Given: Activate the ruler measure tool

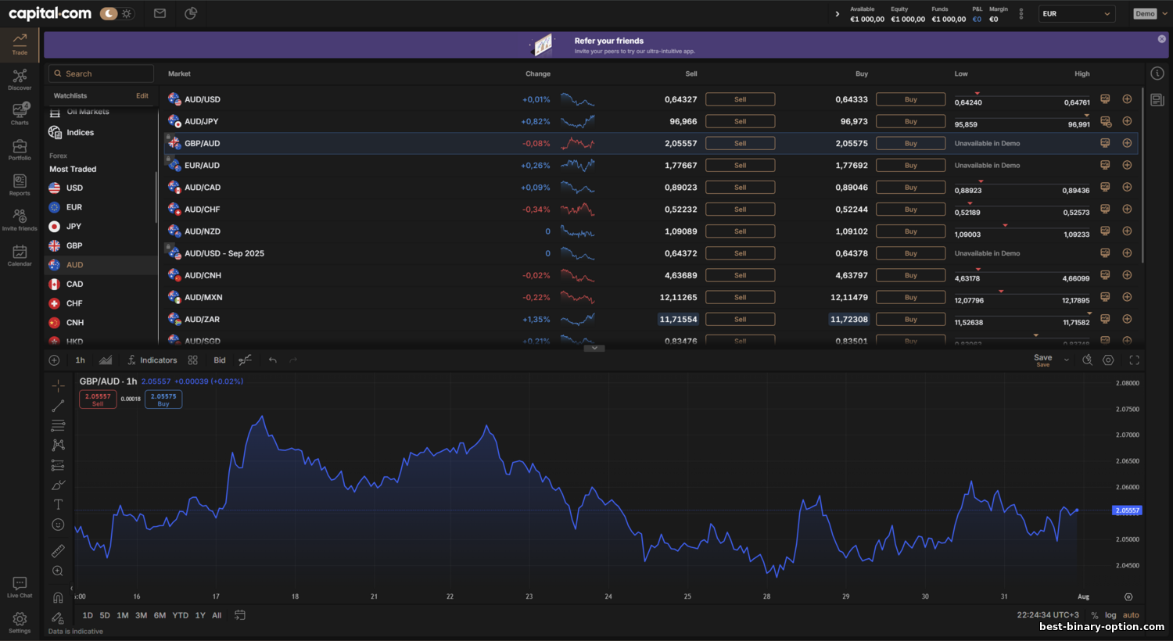Looking at the screenshot, I should (58, 551).
